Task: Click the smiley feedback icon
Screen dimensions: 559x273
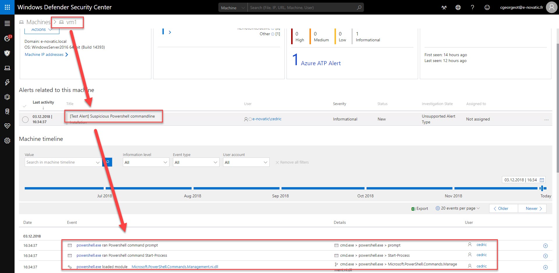Action: (x=487, y=8)
